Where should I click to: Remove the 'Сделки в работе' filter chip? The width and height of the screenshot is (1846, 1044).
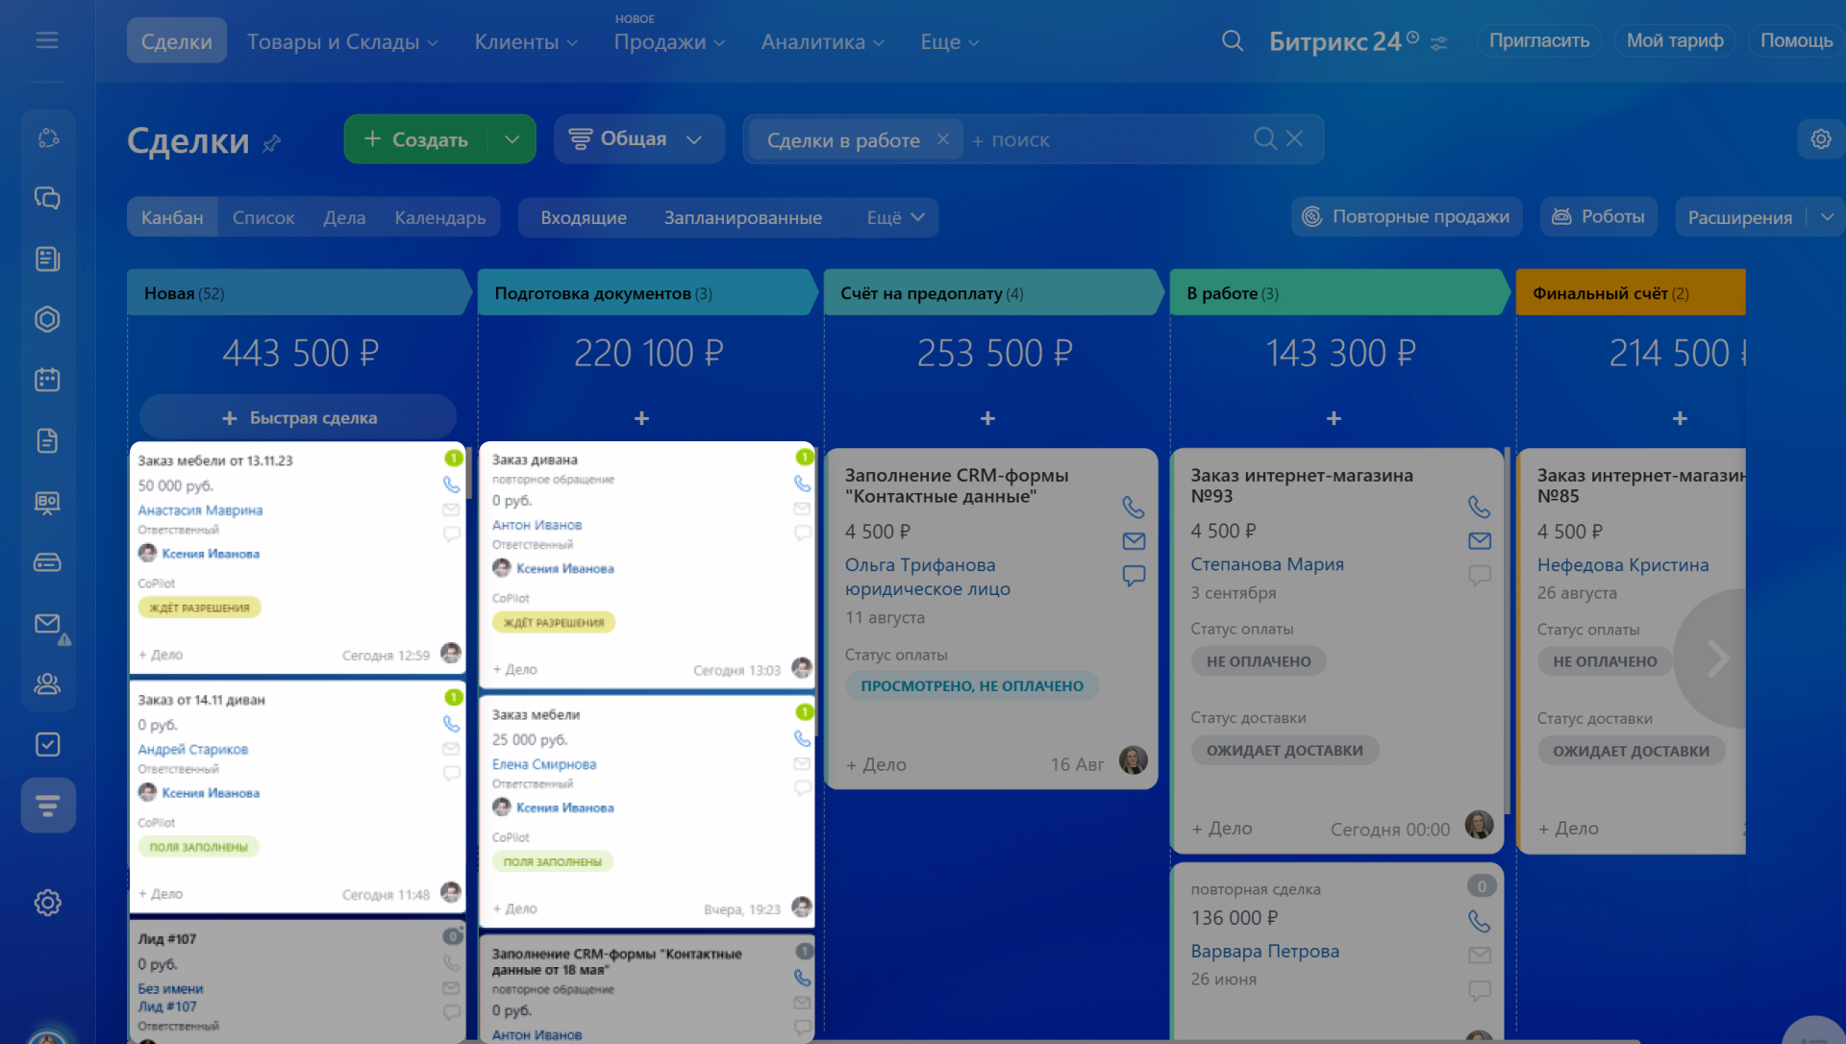tap(942, 139)
